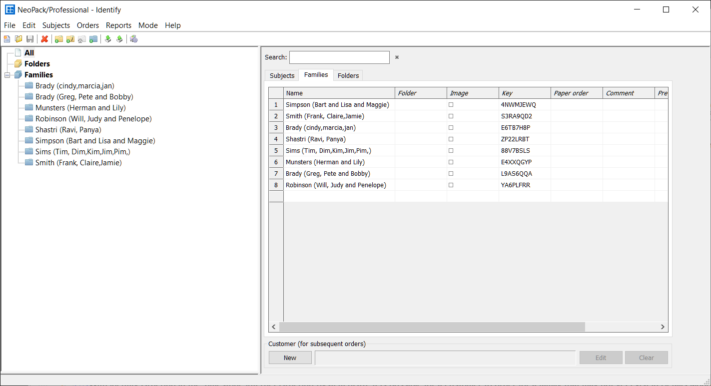Click the Open file toolbar icon
Viewport: 711px width, 386px height.
tap(18, 39)
